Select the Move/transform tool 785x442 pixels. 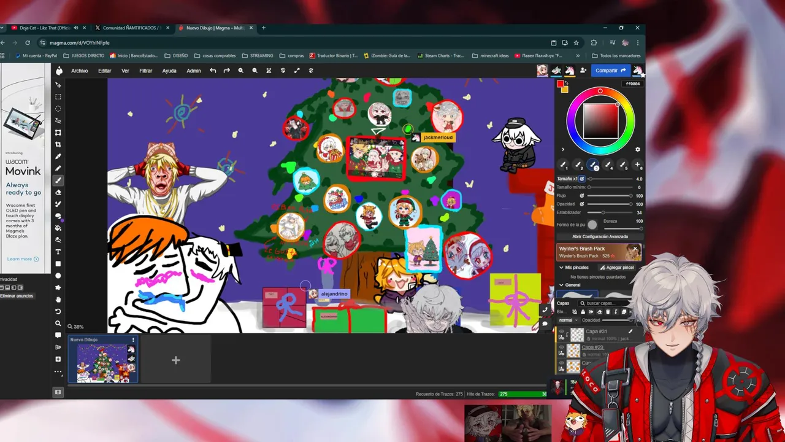58,85
